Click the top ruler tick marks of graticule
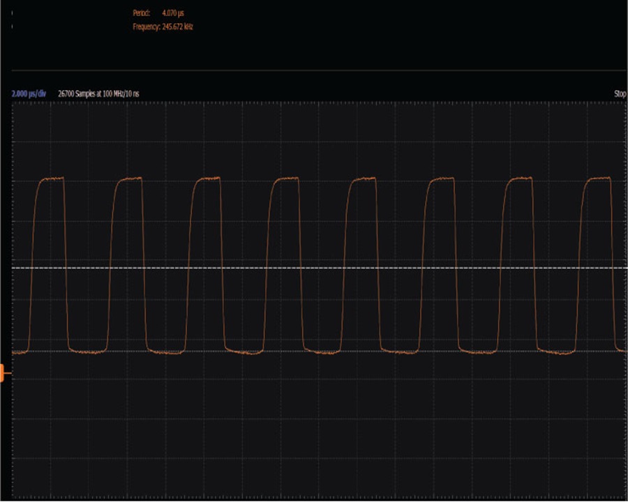 (320, 103)
